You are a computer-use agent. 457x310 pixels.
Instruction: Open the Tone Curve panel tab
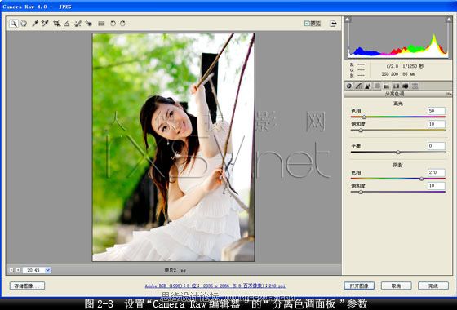(x=358, y=86)
